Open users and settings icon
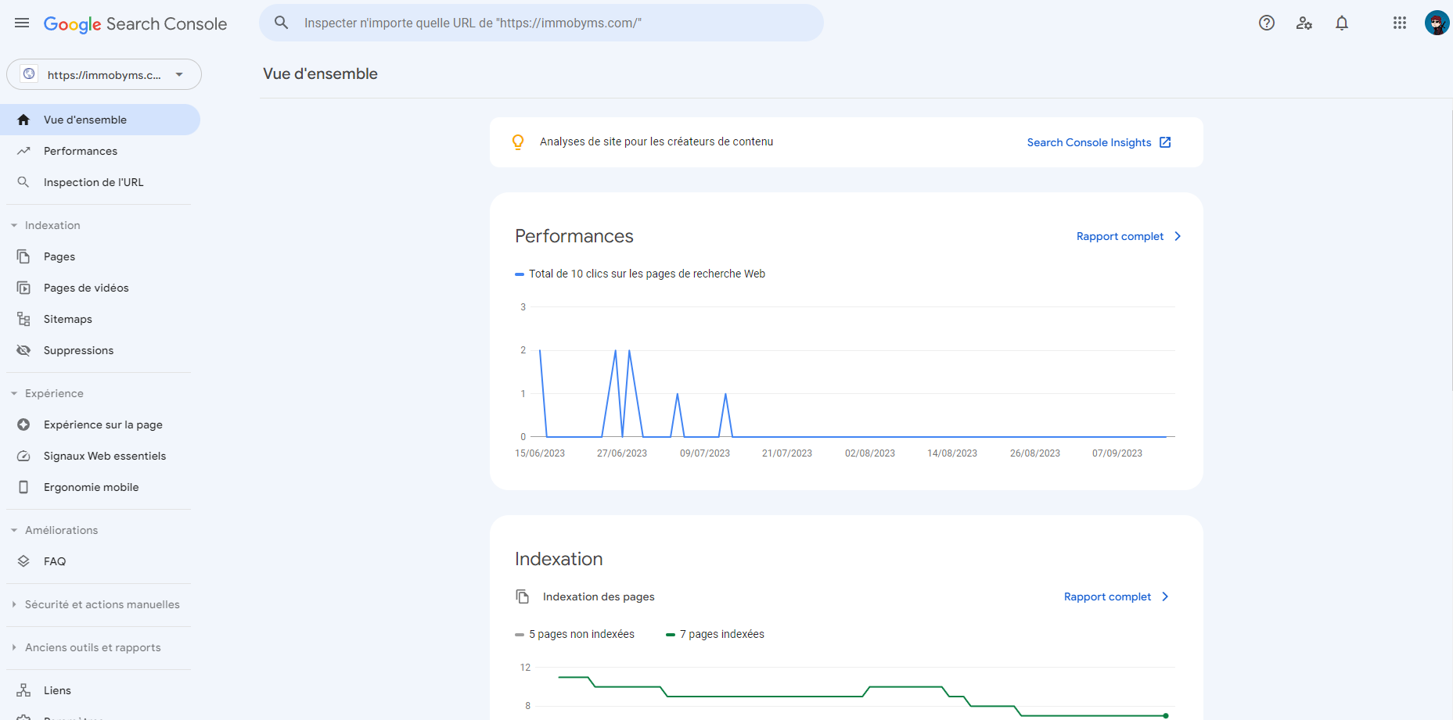 click(1304, 23)
